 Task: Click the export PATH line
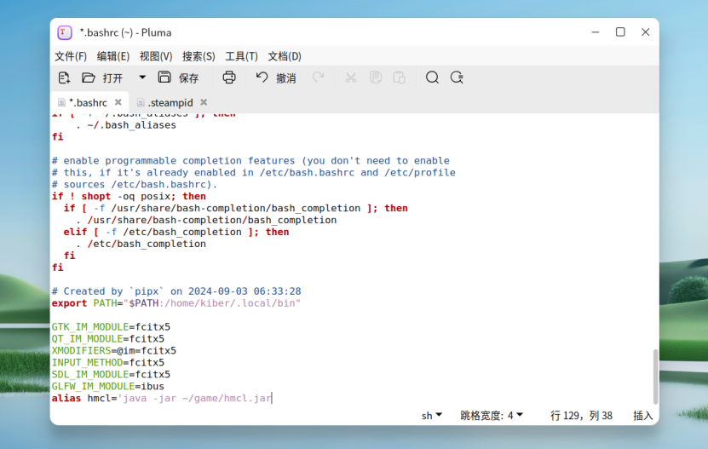[176, 303]
